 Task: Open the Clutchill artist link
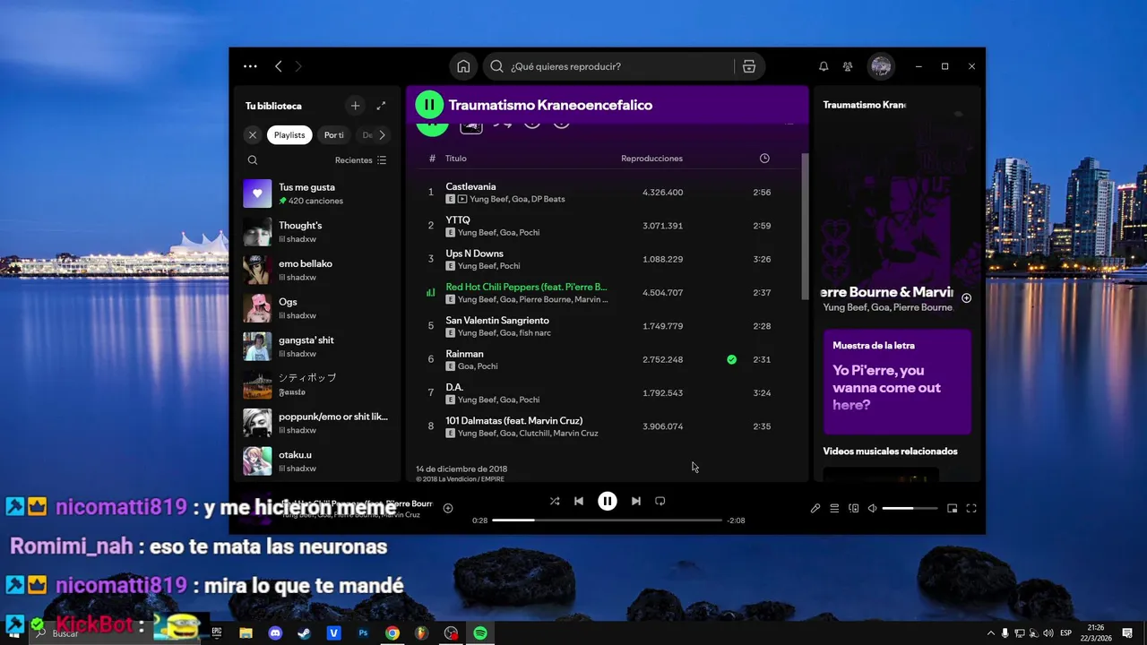click(x=535, y=434)
